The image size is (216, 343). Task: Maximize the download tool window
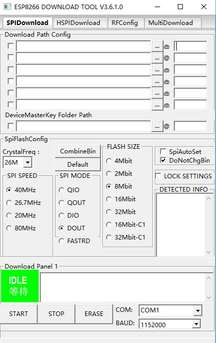click(180, 7)
